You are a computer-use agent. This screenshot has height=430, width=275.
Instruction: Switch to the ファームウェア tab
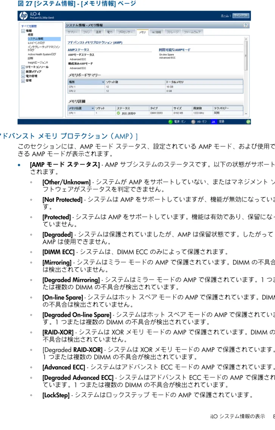click(192, 32)
